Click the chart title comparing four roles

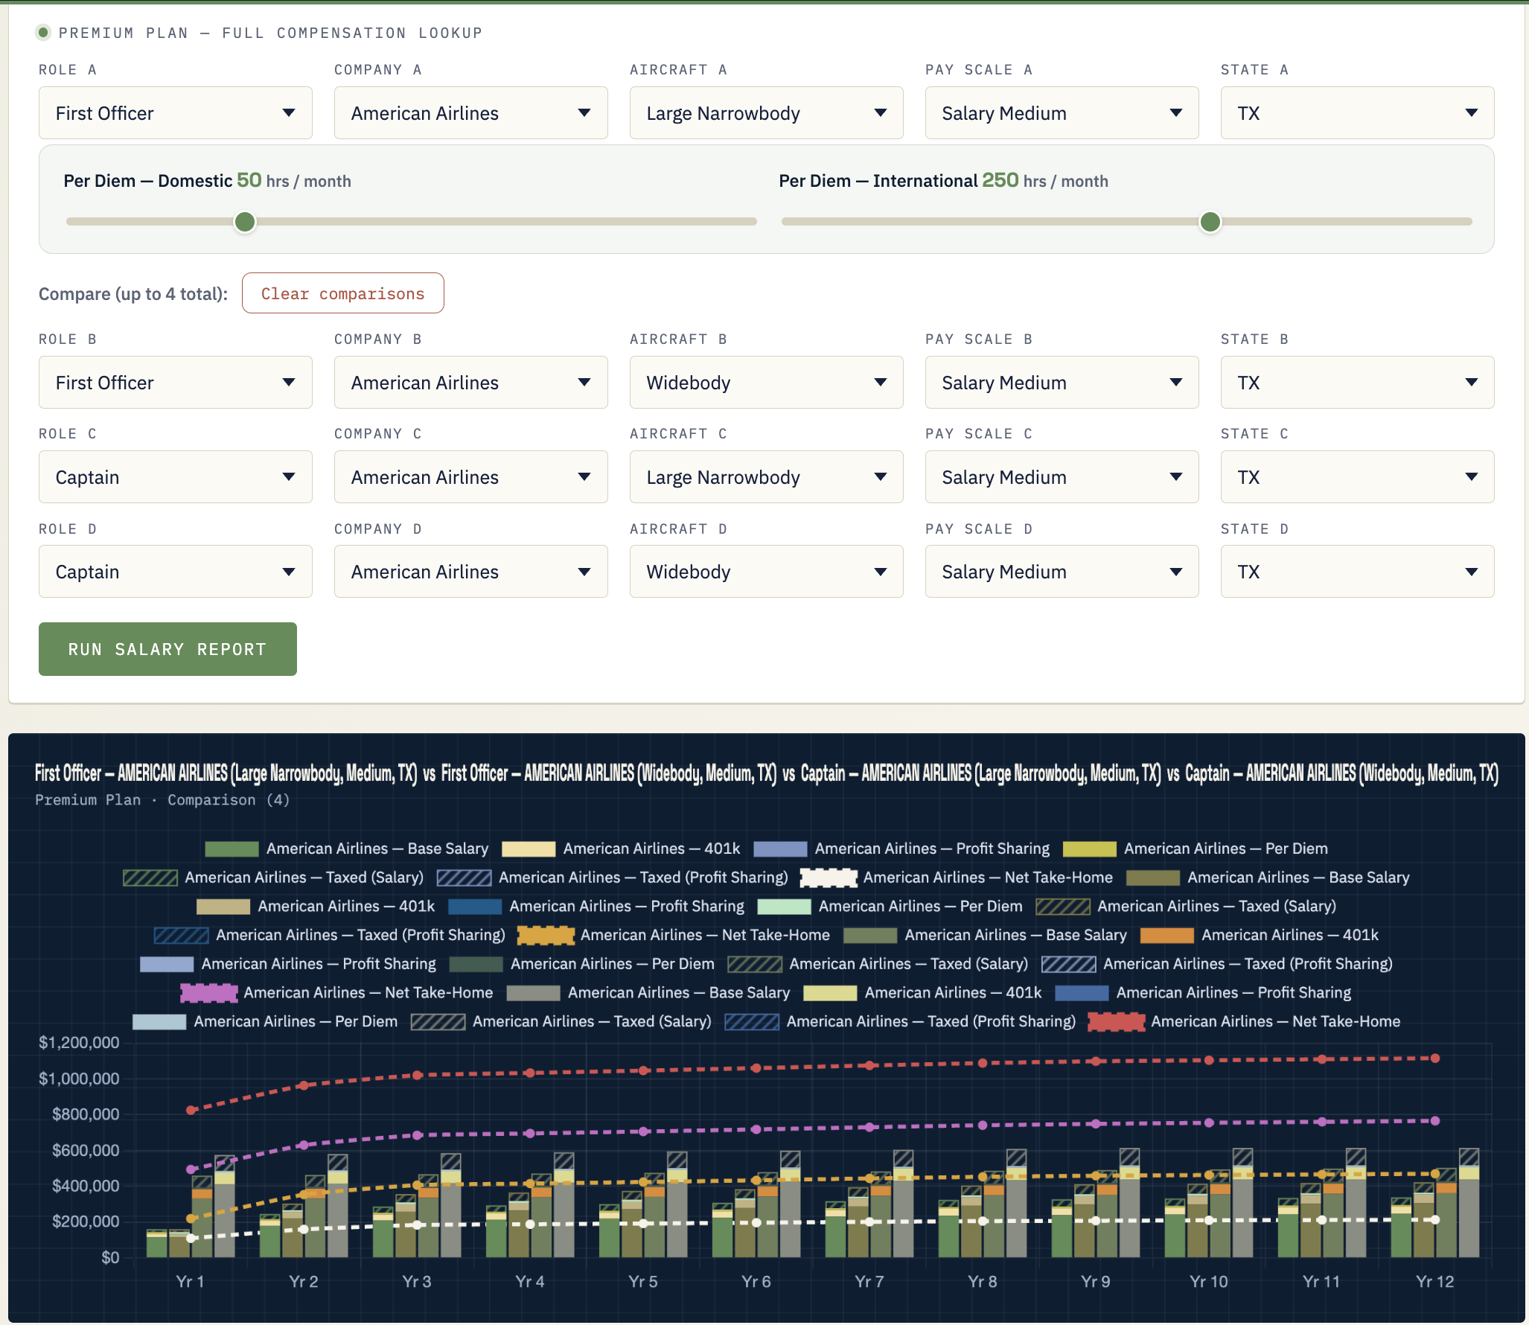[x=767, y=773]
